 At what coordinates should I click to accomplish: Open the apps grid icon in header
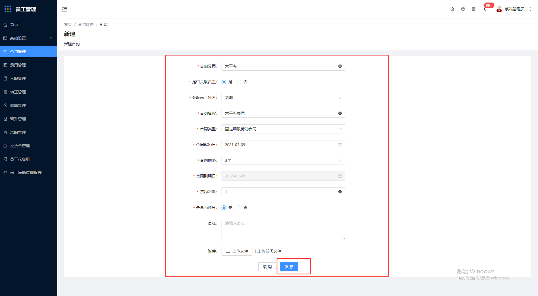(474, 9)
